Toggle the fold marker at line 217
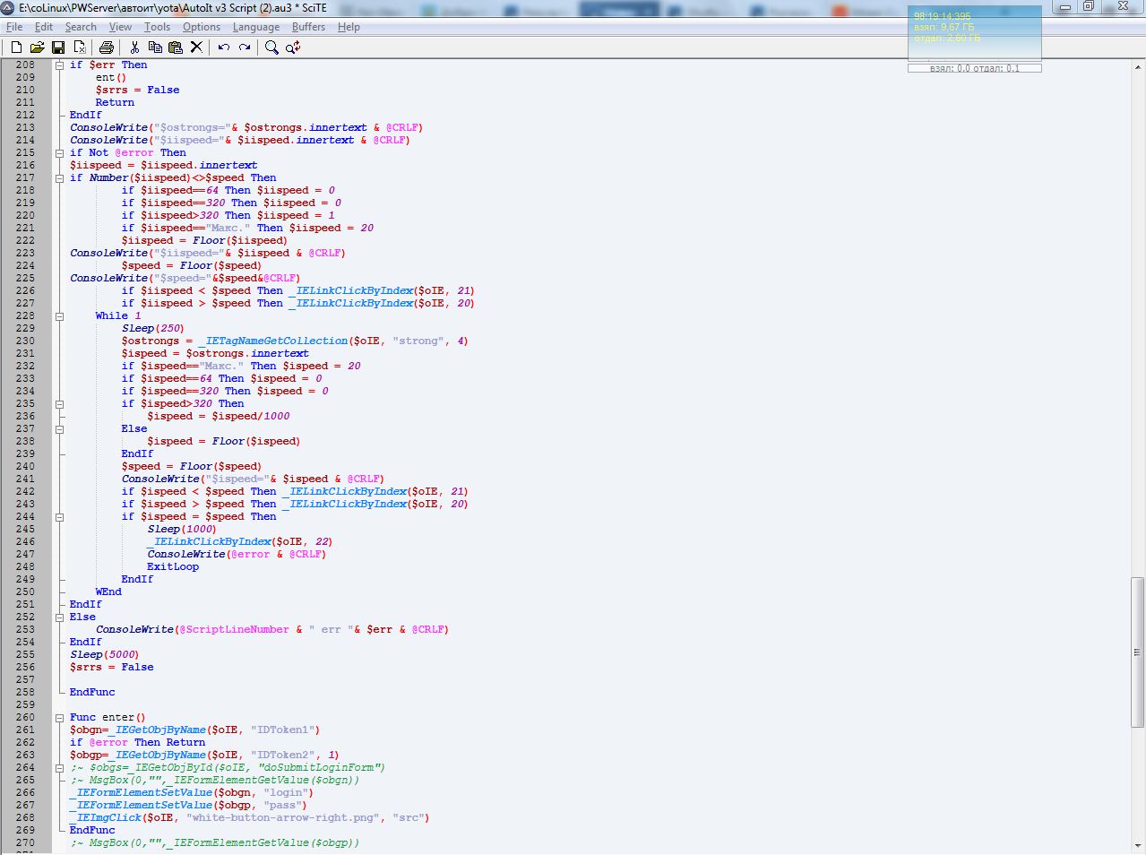1146x855 pixels. (60, 178)
